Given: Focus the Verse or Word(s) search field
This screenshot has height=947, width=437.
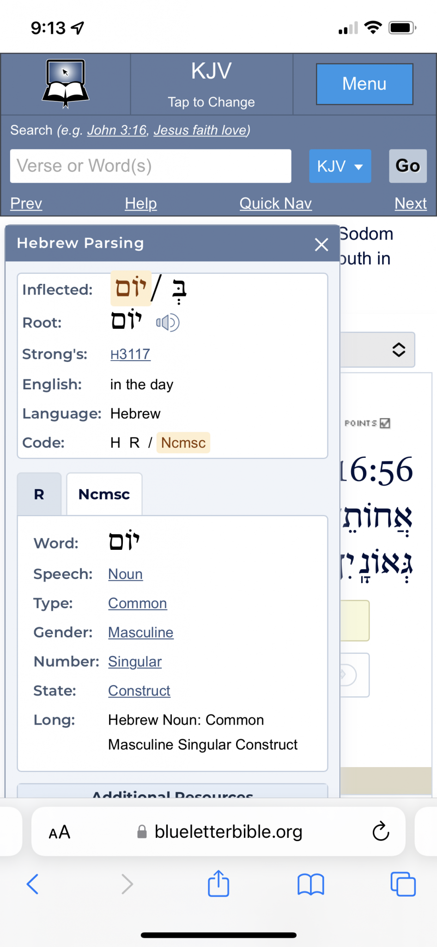Looking at the screenshot, I should pos(151,166).
